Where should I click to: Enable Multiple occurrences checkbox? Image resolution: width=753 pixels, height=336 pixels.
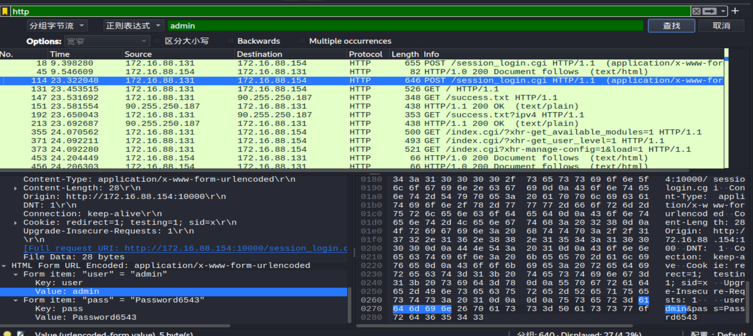302,41
